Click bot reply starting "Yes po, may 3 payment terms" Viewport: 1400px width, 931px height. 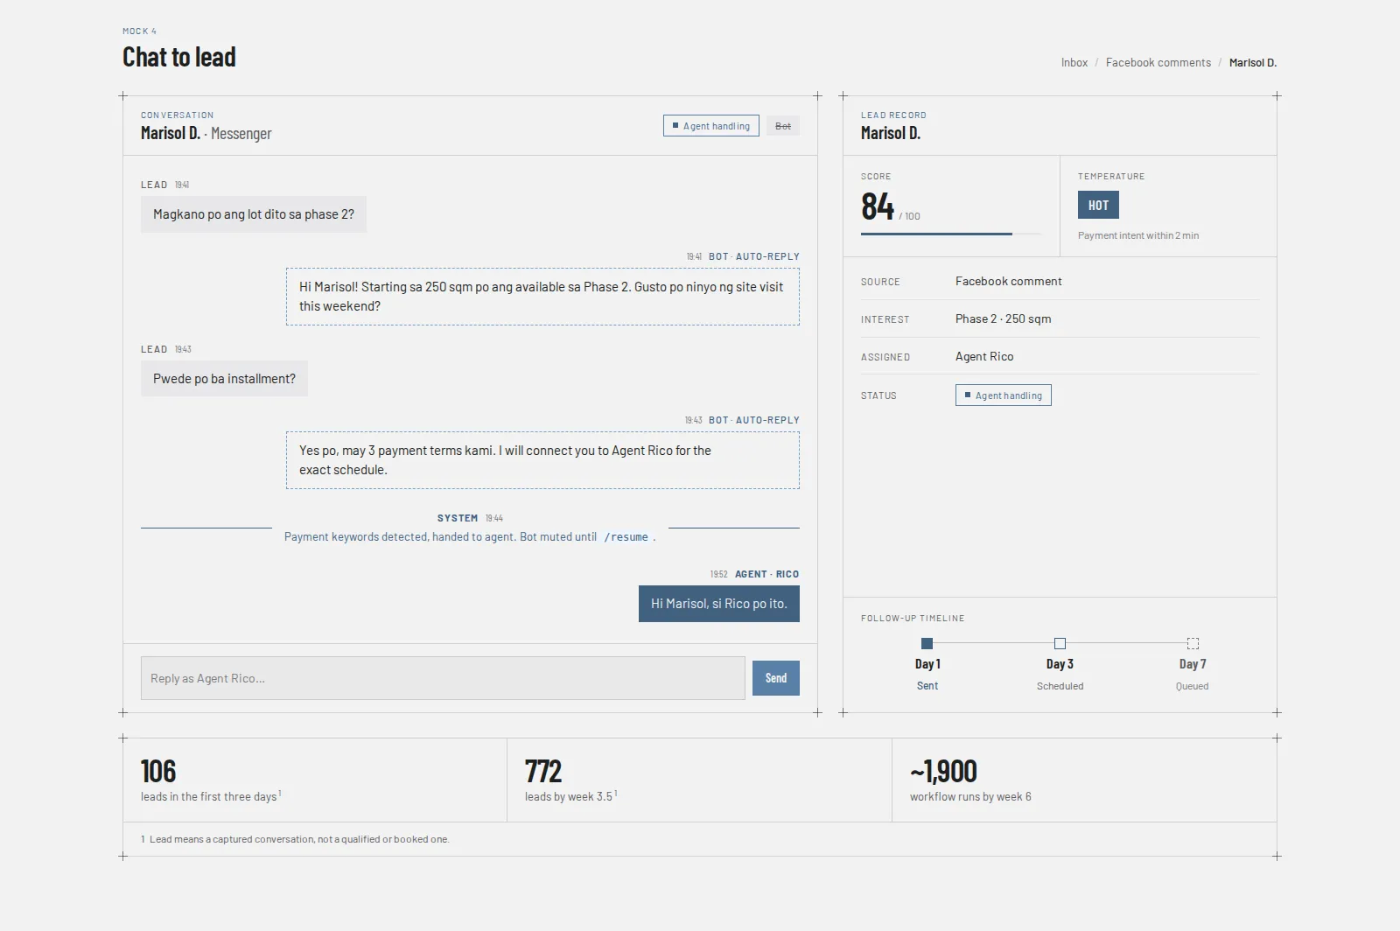tap(542, 460)
